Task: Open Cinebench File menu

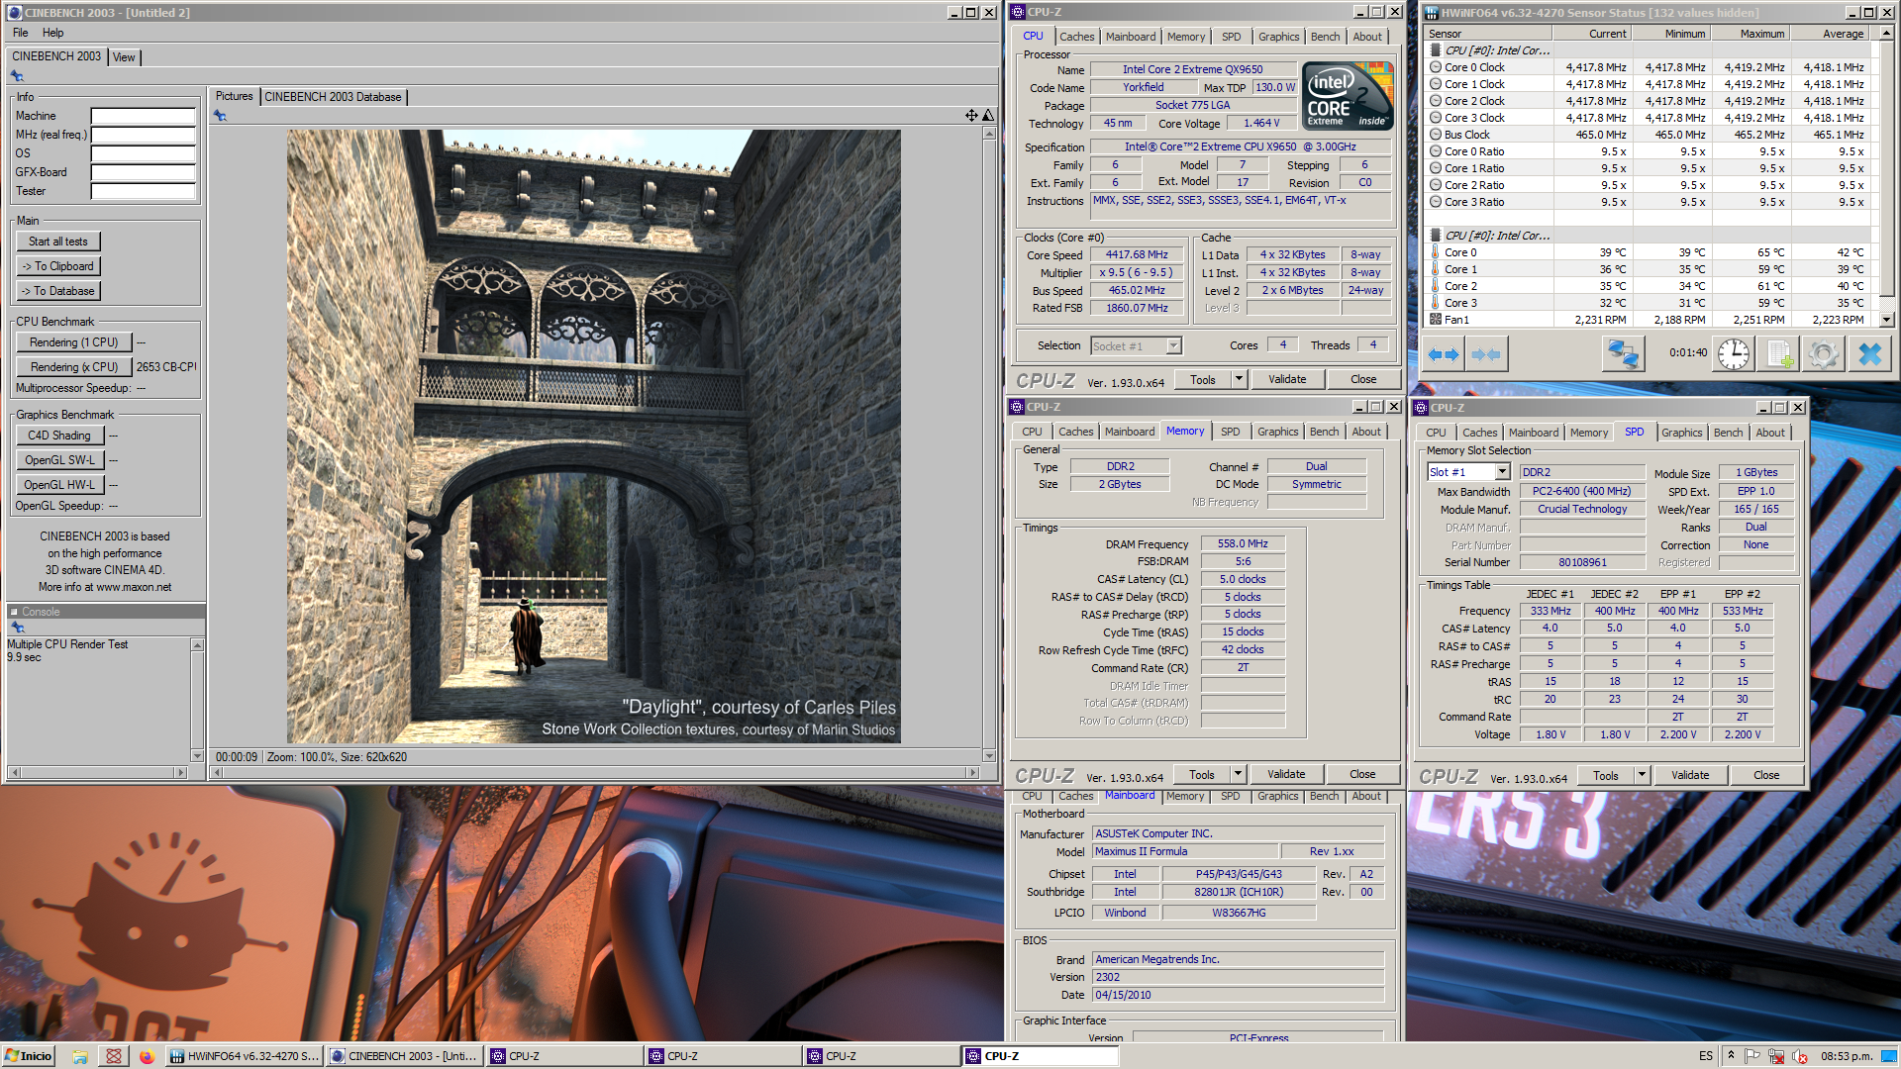Action: tap(21, 33)
